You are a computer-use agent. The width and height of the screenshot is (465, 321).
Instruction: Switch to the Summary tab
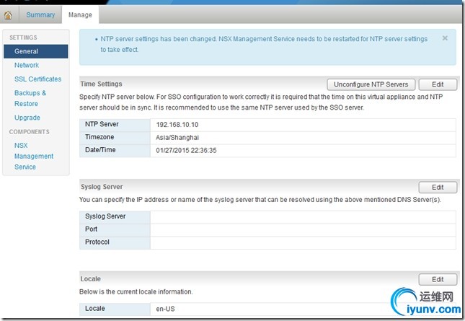[x=40, y=15]
